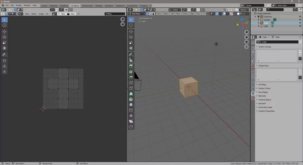
Task: Select the Rotate tool in UV editor
Action: 4,37
